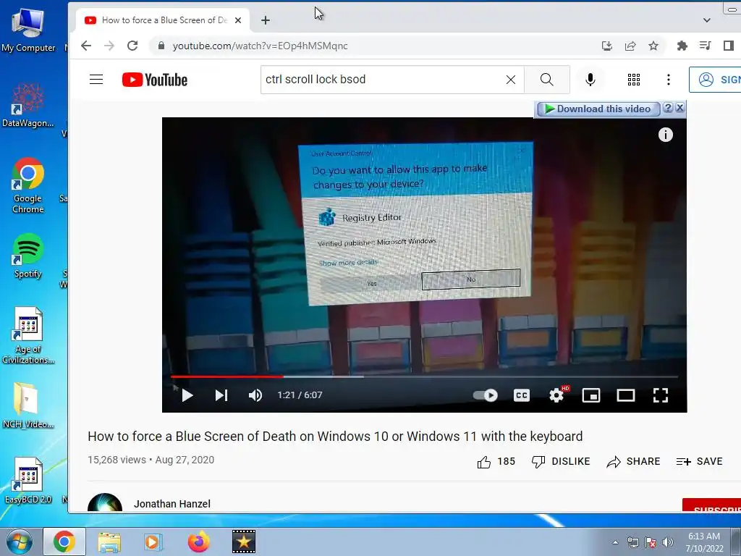Open the video editor star taskbar icon
Screen dimensions: 741x556
click(x=244, y=542)
